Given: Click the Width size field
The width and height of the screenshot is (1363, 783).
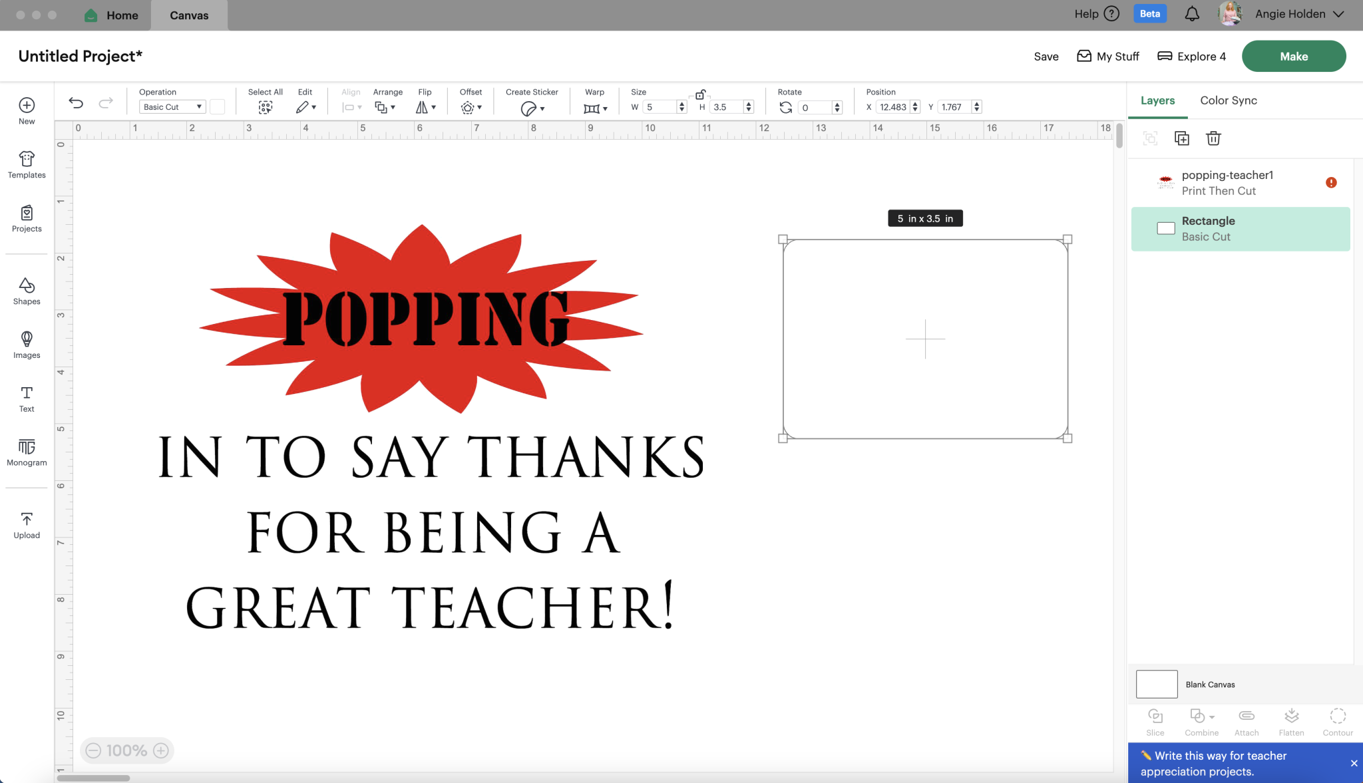Looking at the screenshot, I should tap(660, 107).
